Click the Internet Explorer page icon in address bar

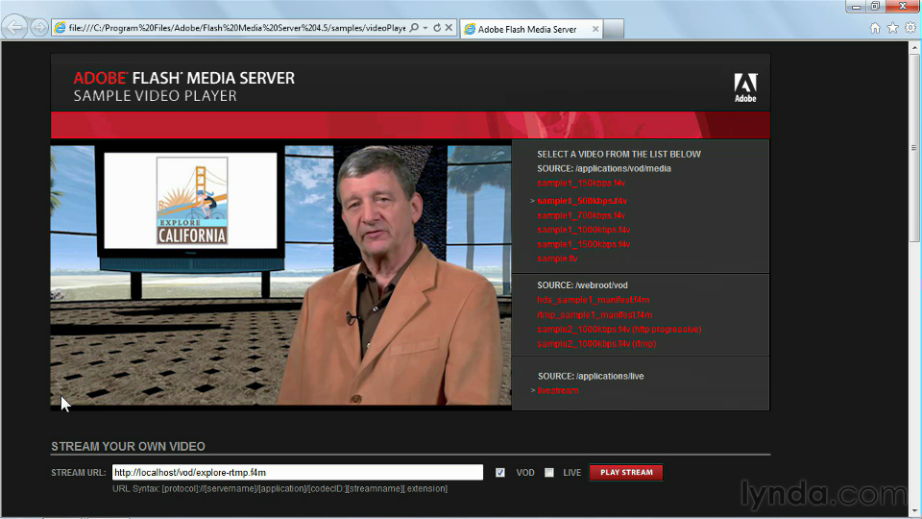tap(60, 28)
